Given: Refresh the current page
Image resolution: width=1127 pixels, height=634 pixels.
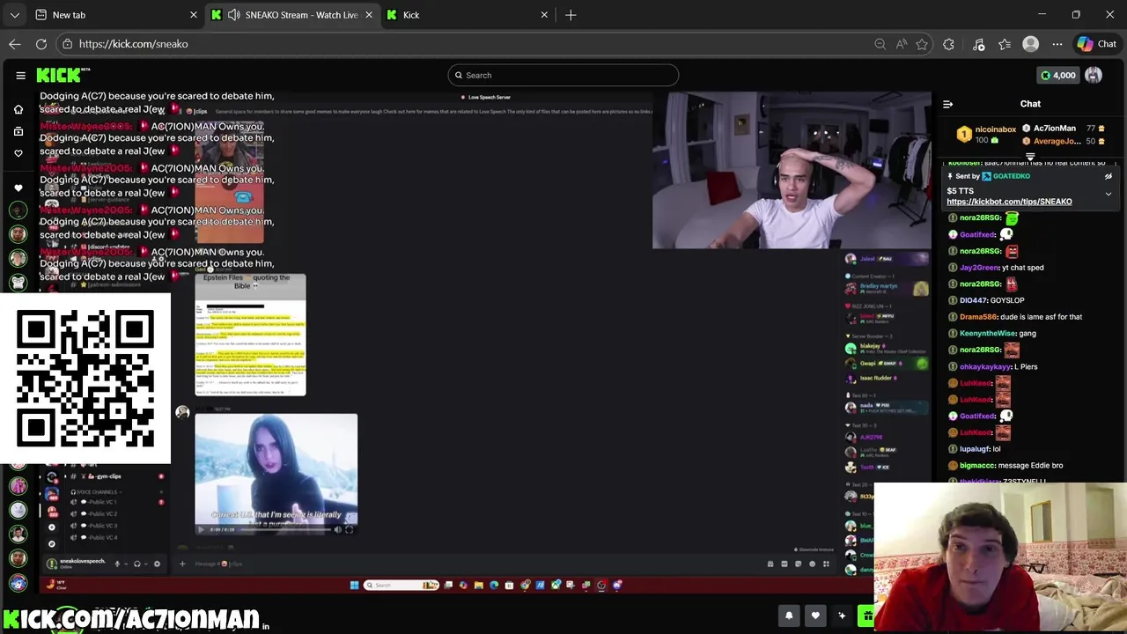Looking at the screenshot, I should coord(41,44).
